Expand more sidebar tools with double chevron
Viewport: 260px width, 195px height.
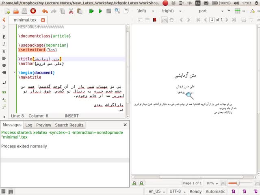click(4, 117)
